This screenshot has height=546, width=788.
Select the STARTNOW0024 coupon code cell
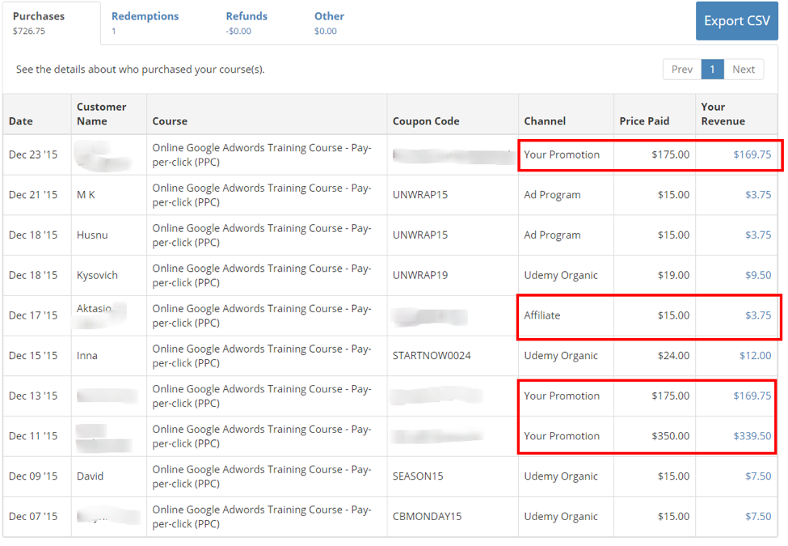(432, 356)
